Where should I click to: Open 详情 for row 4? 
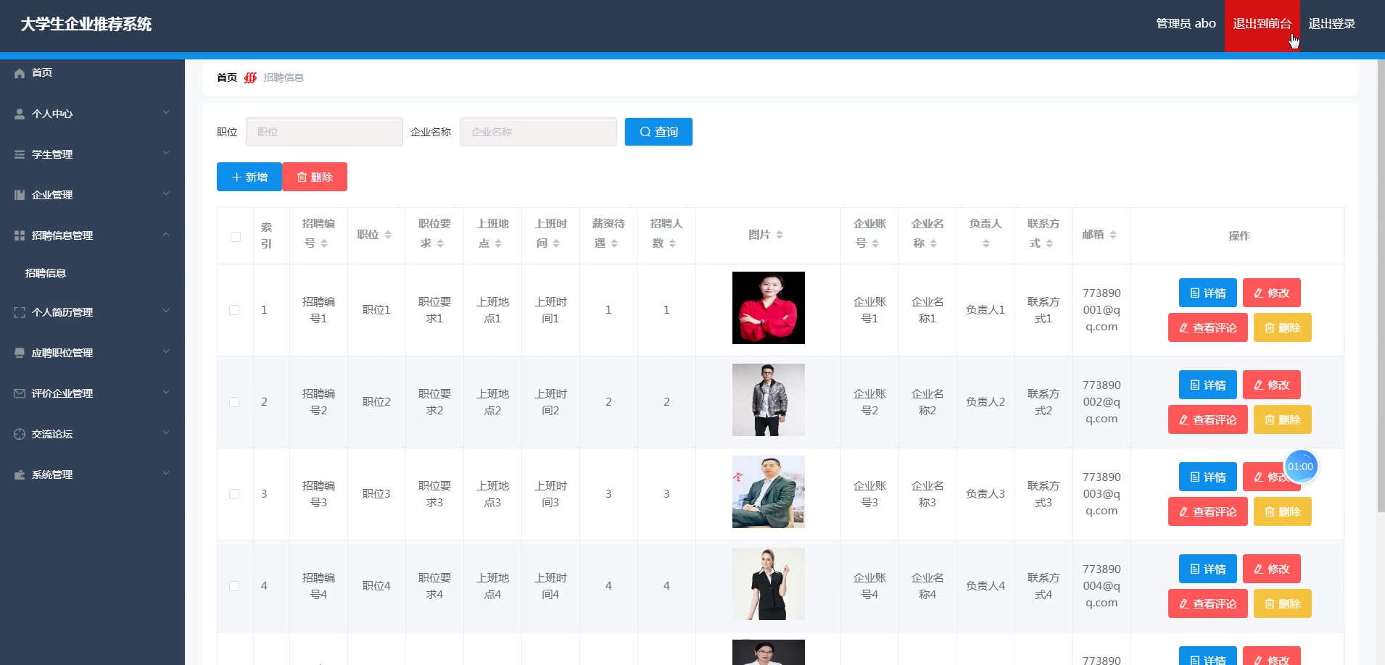[x=1208, y=569]
